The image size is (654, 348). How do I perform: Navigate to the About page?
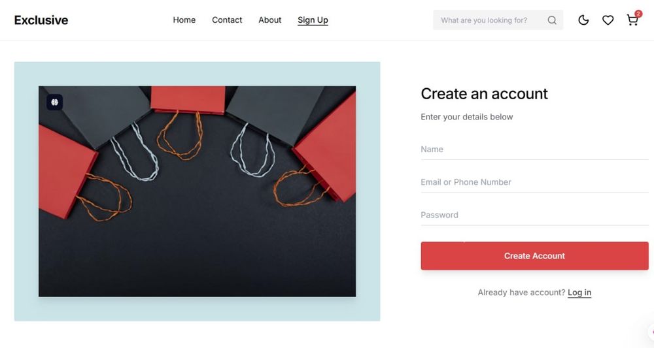[x=269, y=20]
